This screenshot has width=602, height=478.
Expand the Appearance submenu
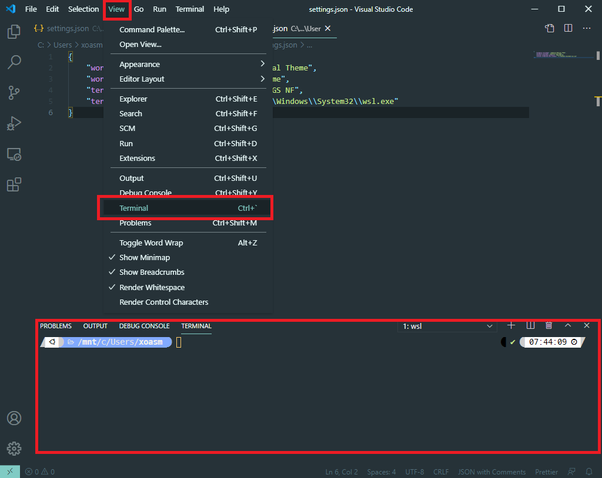coord(188,64)
